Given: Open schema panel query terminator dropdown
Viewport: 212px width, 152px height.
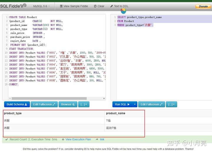Looking at the screenshot, I should coord(84,104).
